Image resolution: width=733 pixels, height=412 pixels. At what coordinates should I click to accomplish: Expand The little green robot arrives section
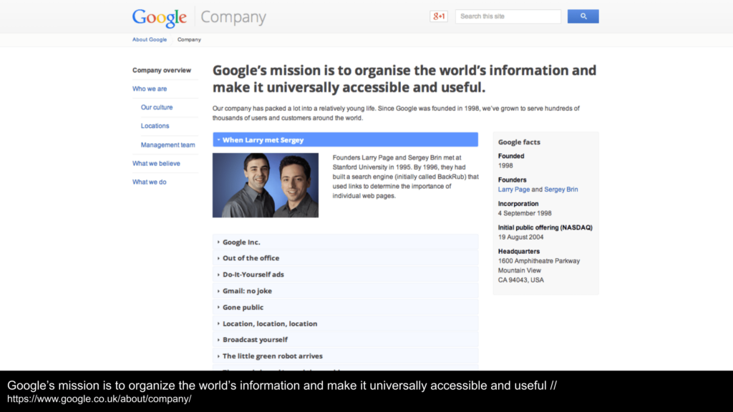tap(346, 356)
